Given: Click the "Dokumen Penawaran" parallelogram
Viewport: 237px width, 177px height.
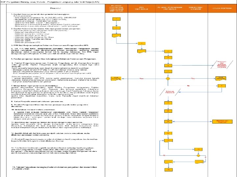Looking at the screenshot, I should coord(170,92).
